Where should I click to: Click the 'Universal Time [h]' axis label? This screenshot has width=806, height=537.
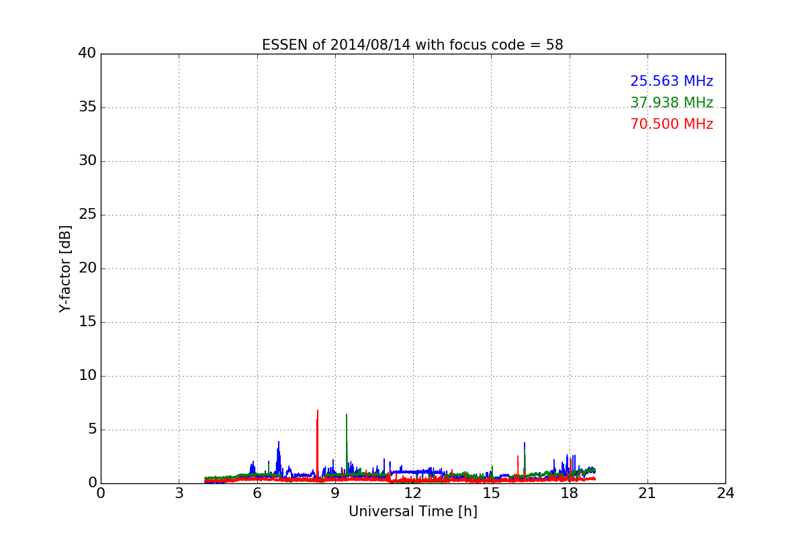[412, 511]
